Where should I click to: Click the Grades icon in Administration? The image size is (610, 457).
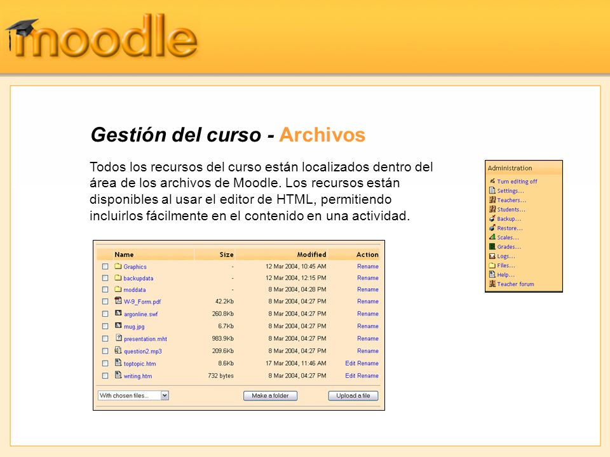point(492,246)
